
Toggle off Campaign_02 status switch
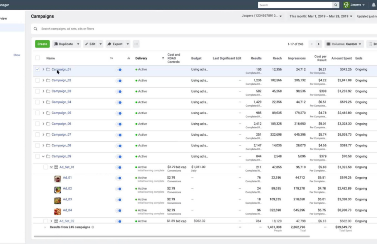(x=119, y=80)
